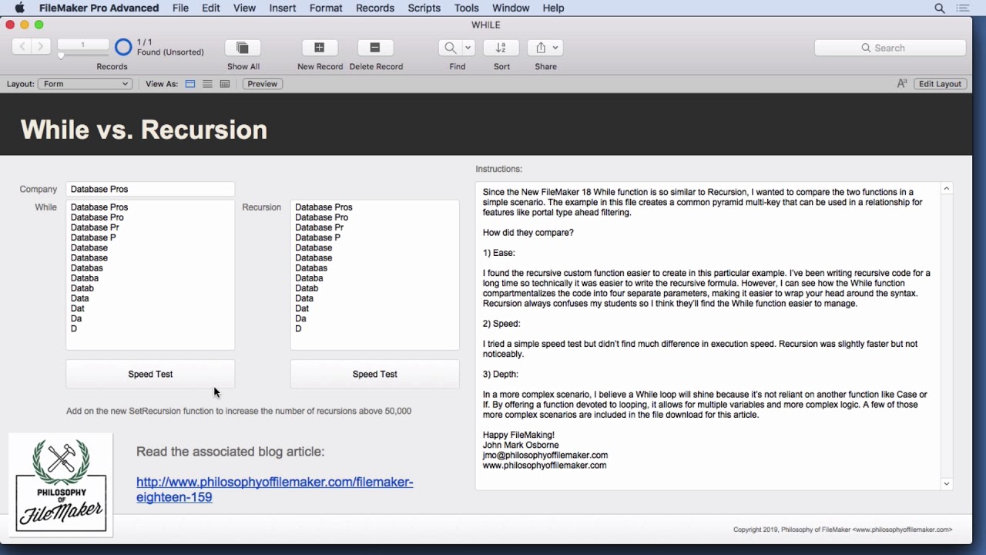This screenshot has height=555, width=986.
Task: Click the Company field Database Pros
Action: tap(150, 189)
